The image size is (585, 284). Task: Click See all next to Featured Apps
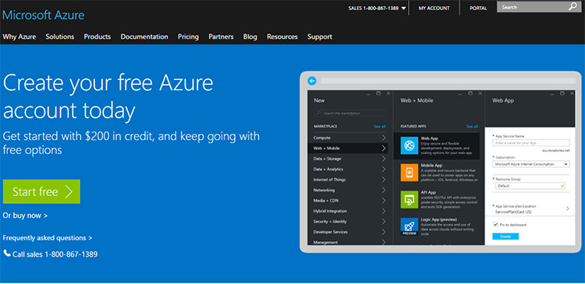tap(472, 127)
